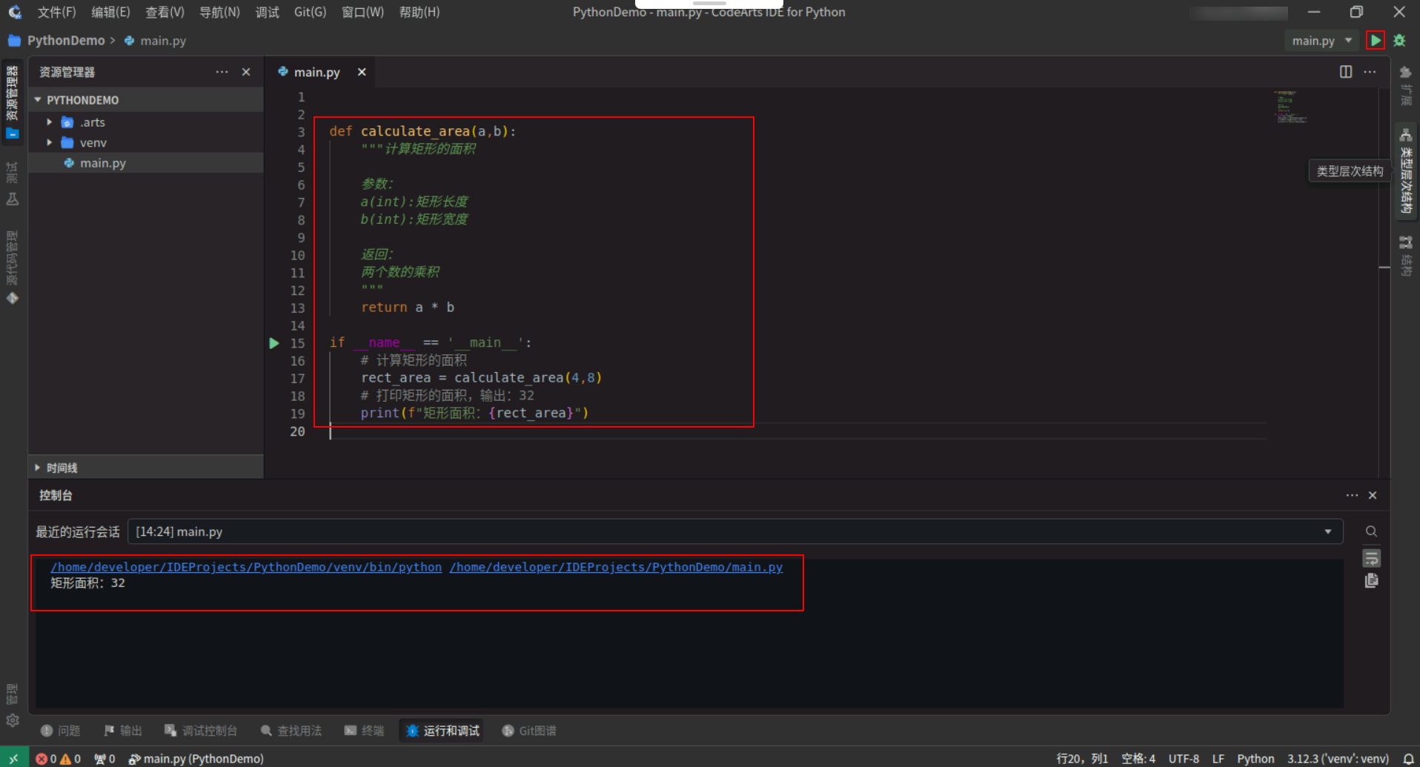This screenshot has width=1420, height=767.
Task: Switch to the 调试控制台 tab
Action: (200, 731)
